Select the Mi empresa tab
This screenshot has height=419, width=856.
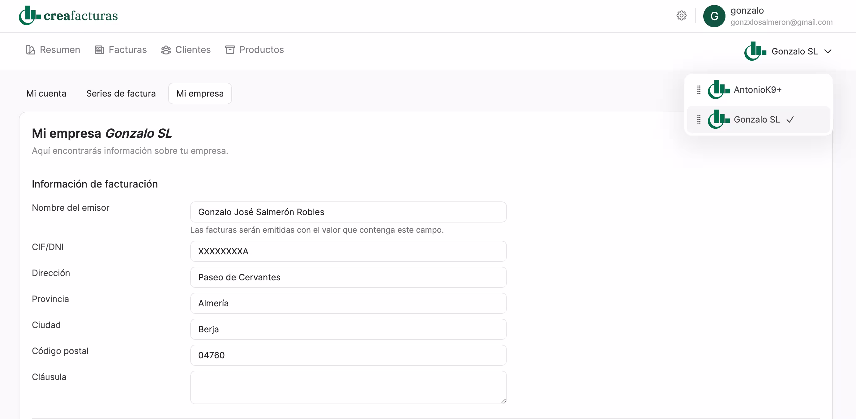tap(200, 93)
